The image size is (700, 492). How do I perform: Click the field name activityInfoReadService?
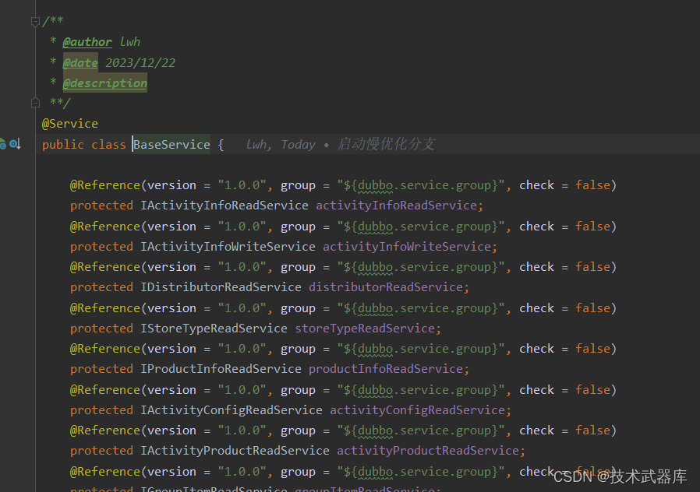click(397, 206)
